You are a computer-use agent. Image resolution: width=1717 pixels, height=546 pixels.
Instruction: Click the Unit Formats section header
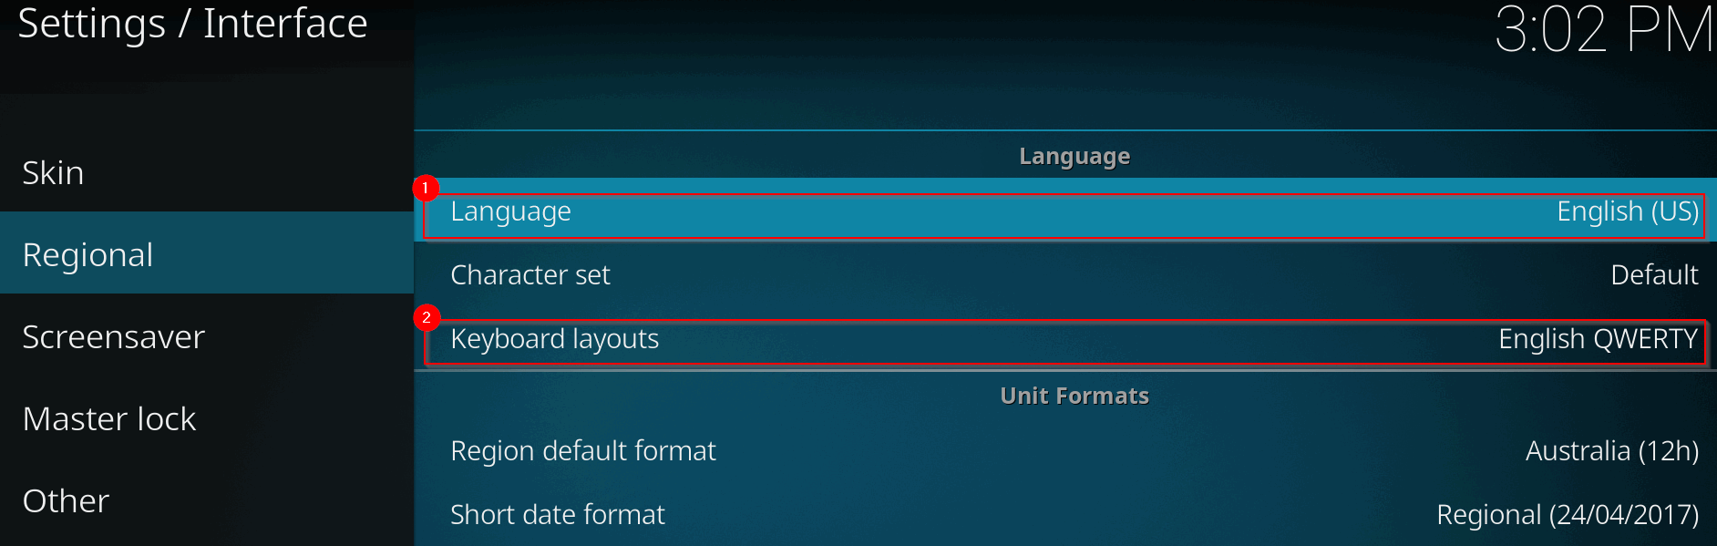pos(1074,396)
